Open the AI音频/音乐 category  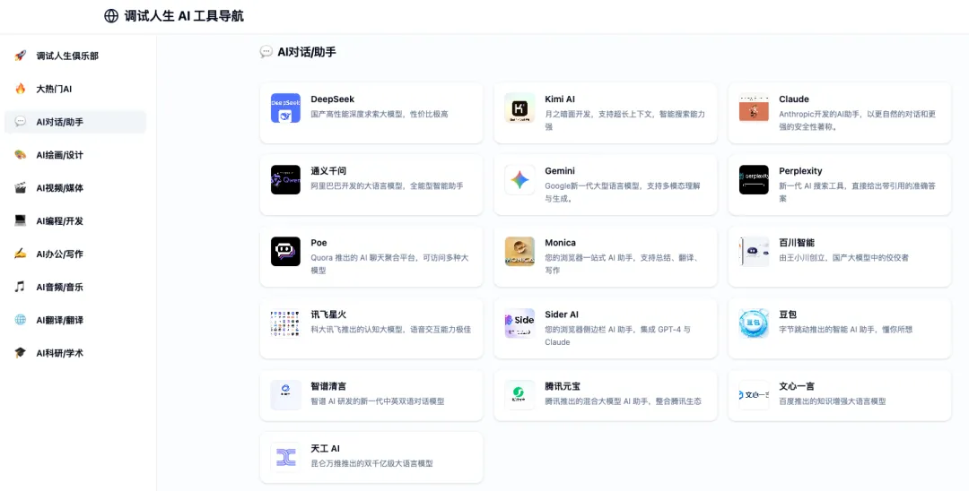(x=75, y=287)
